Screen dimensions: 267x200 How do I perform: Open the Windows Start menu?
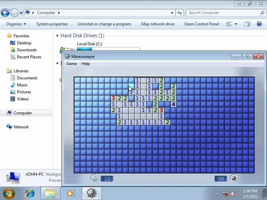point(9,193)
